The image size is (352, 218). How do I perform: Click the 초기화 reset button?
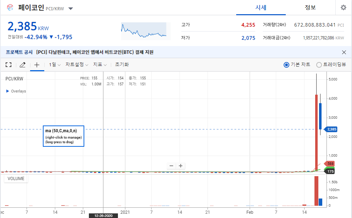coord(122,65)
